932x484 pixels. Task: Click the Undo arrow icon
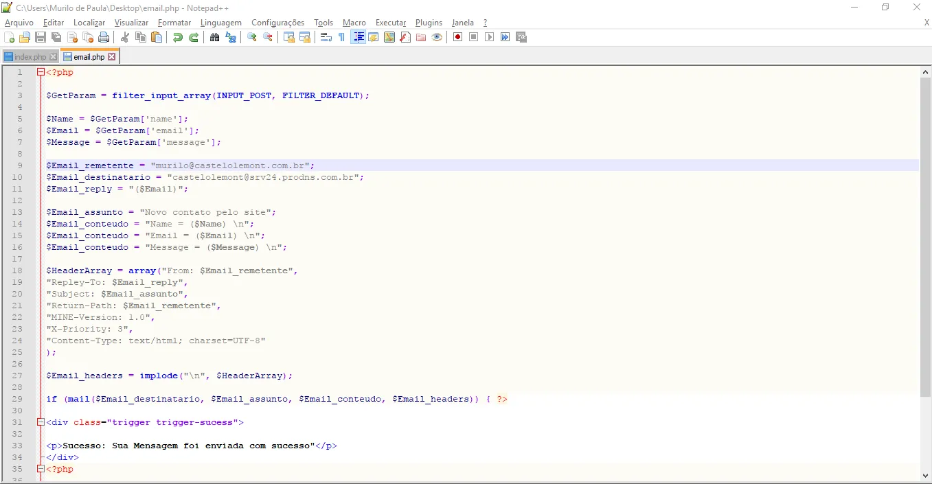[x=178, y=37]
